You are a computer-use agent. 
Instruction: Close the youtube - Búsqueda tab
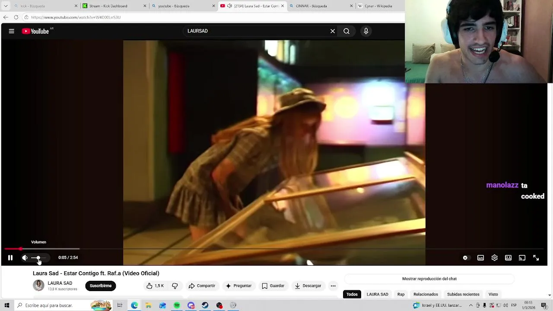pyautogui.click(x=213, y=6)
